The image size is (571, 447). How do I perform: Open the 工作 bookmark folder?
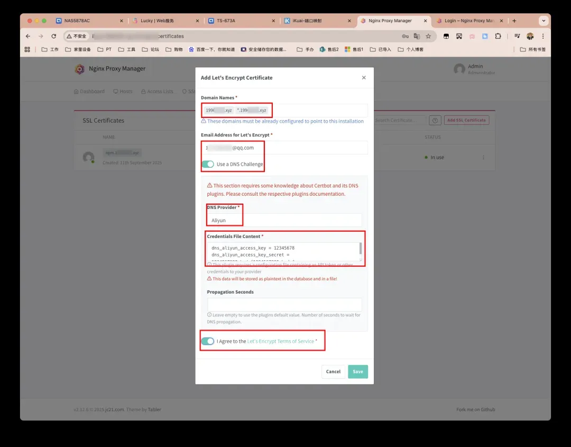pos(50,50)
